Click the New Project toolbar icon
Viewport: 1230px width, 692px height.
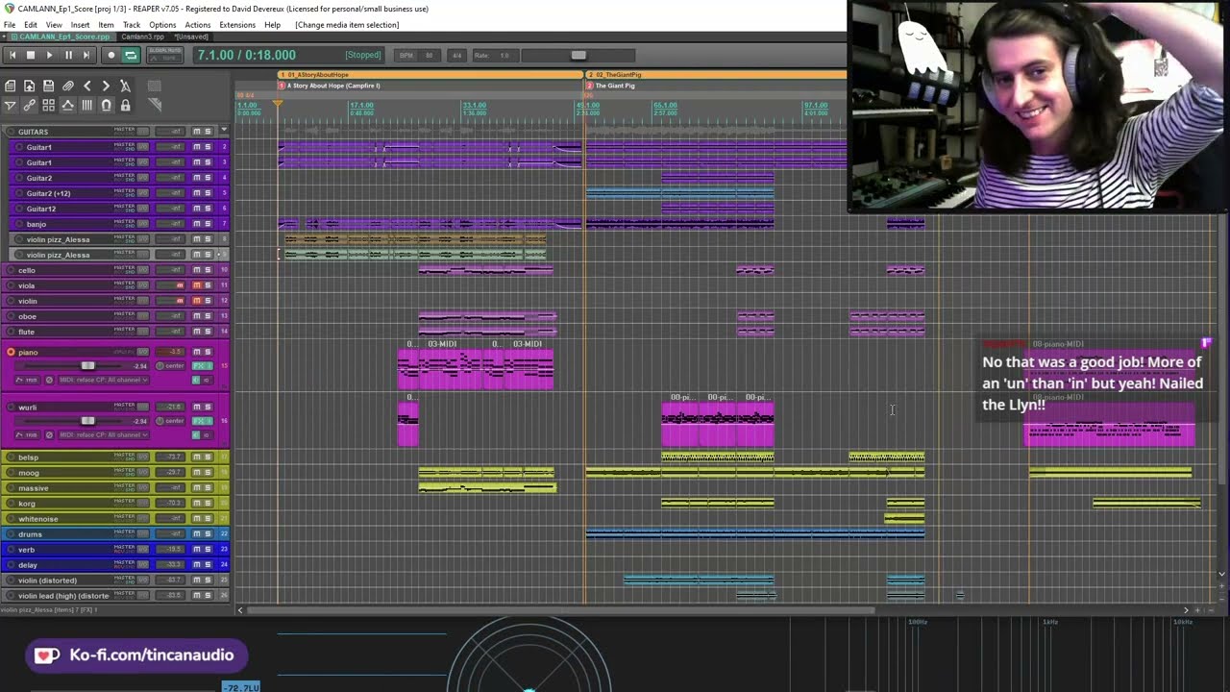[x=11, y=86]
